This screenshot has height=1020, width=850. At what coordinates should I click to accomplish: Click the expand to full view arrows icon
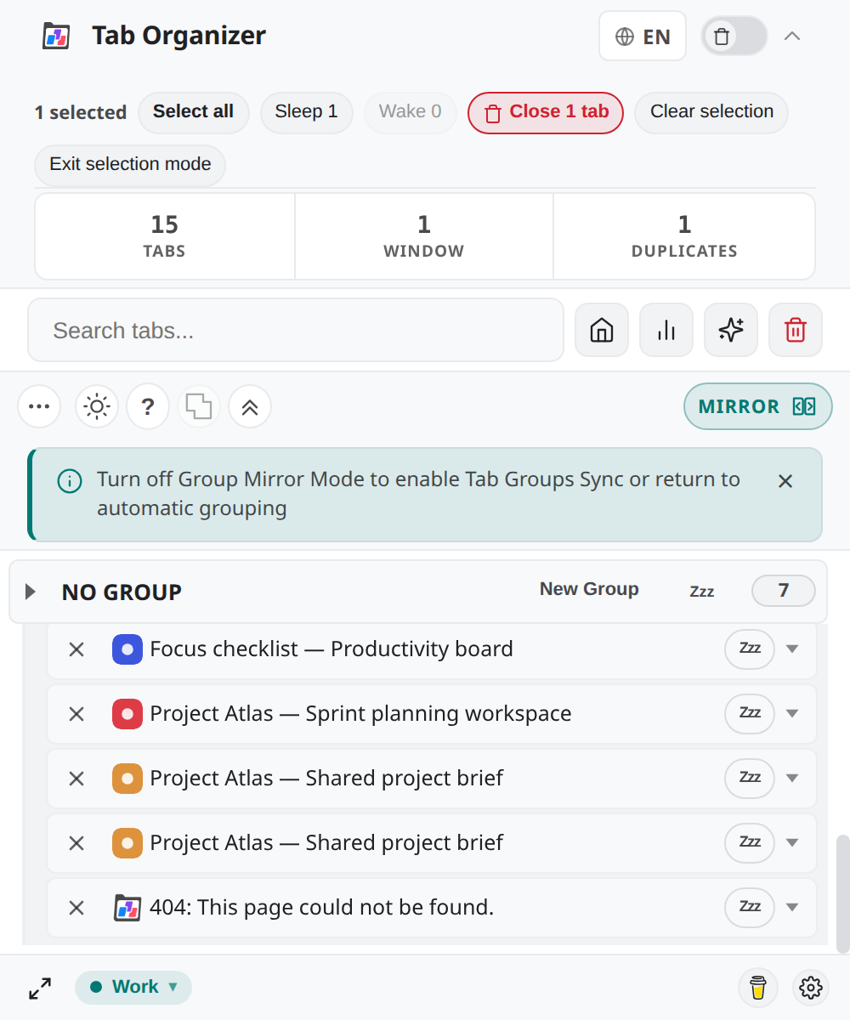click(40, 988)
